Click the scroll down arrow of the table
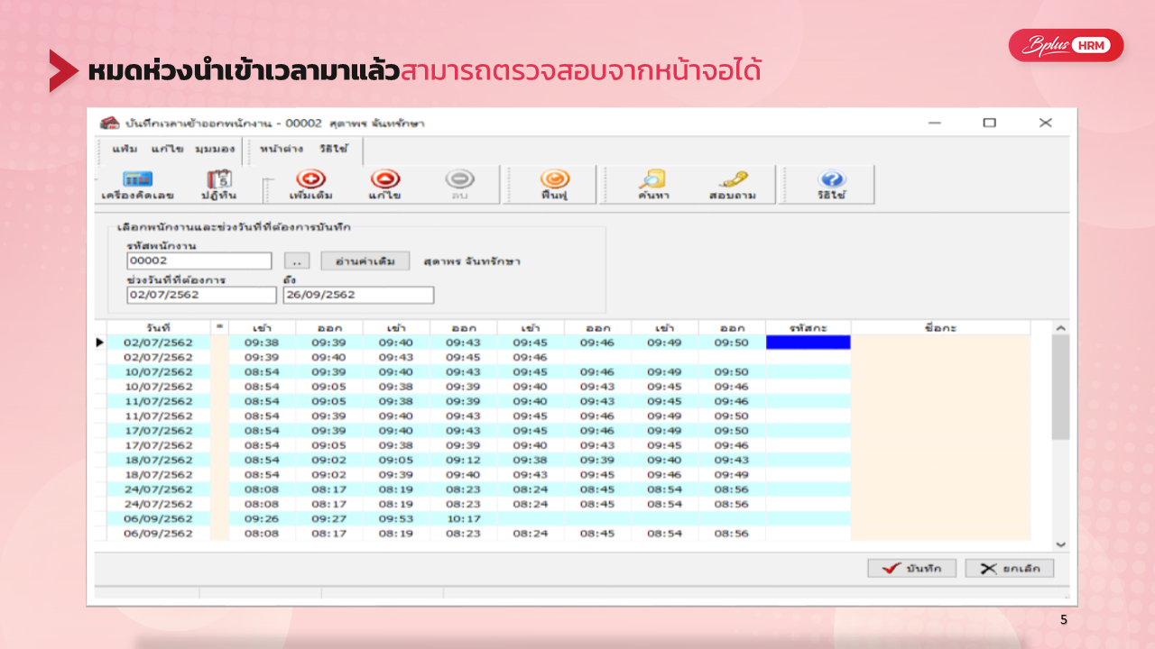Screen dimensions: 1155x649 [x=1060, y=544]
